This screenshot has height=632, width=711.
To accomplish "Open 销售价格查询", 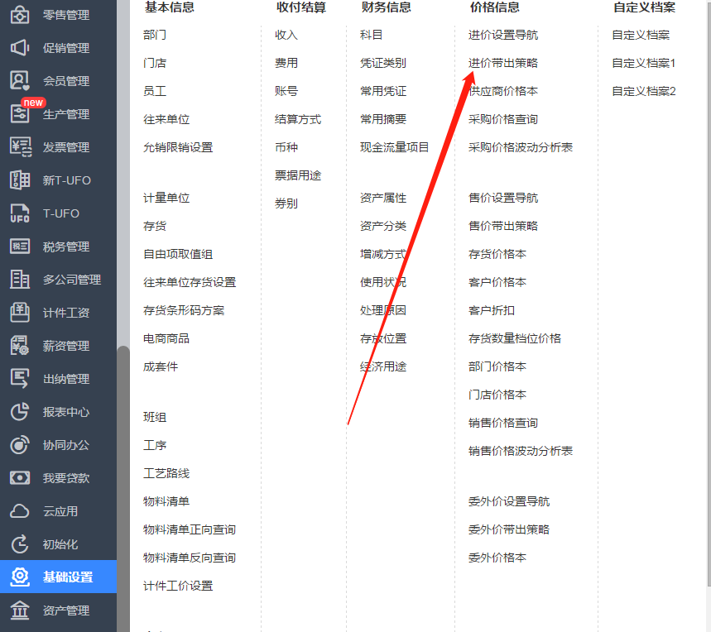I will (x=503, y=423).
